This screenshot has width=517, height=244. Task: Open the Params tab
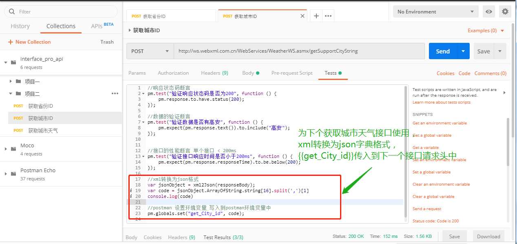pos(137,73)
